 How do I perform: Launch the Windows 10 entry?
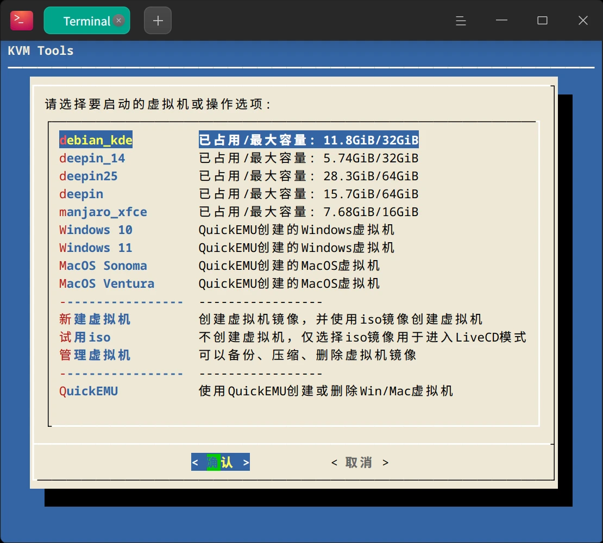pos(96,230)
